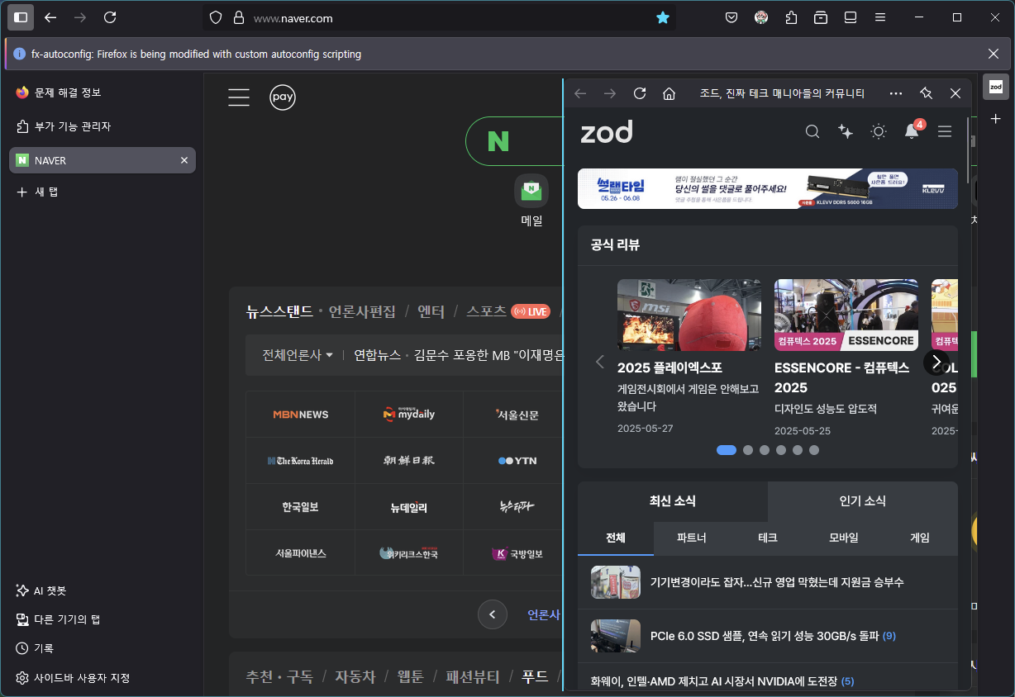
Task: Open zod site search
Action: click(x=812, y=131)
